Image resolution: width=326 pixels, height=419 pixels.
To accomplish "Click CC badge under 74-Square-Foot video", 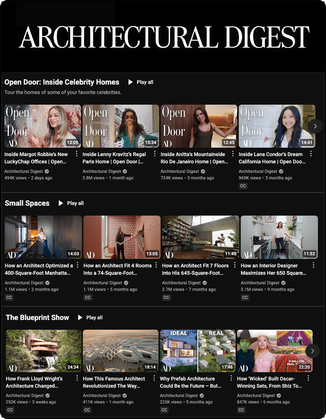I will pyautogui.click(x=88, y=297).
